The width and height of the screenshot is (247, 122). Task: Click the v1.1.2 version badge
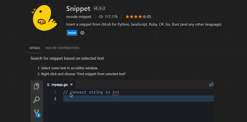point(99,9)
